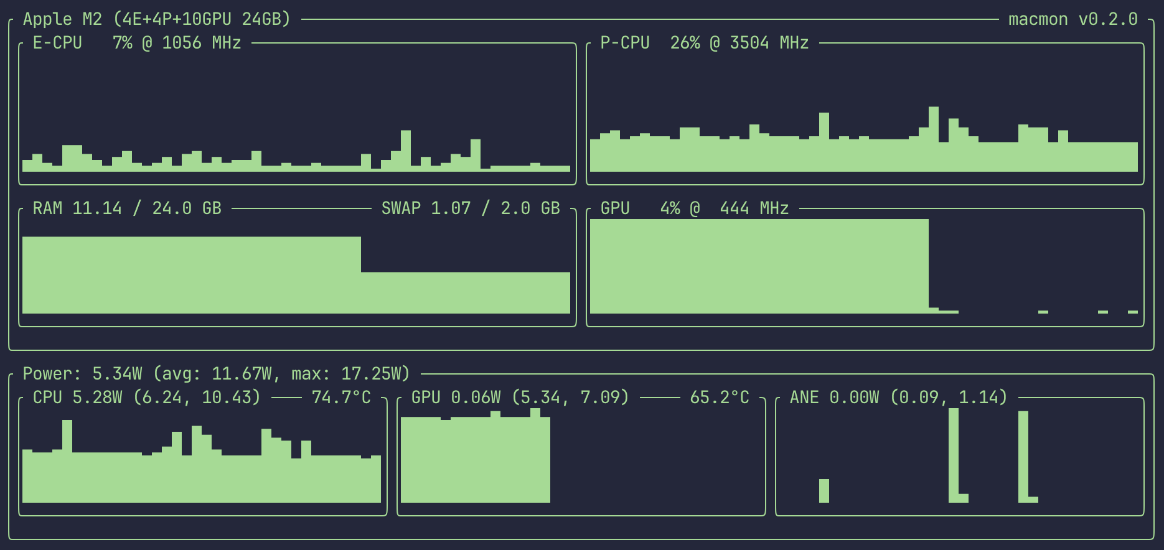Click the SWAP 1.07 / 2.0 GB label
1164x550 pixels.
[471, 208]
